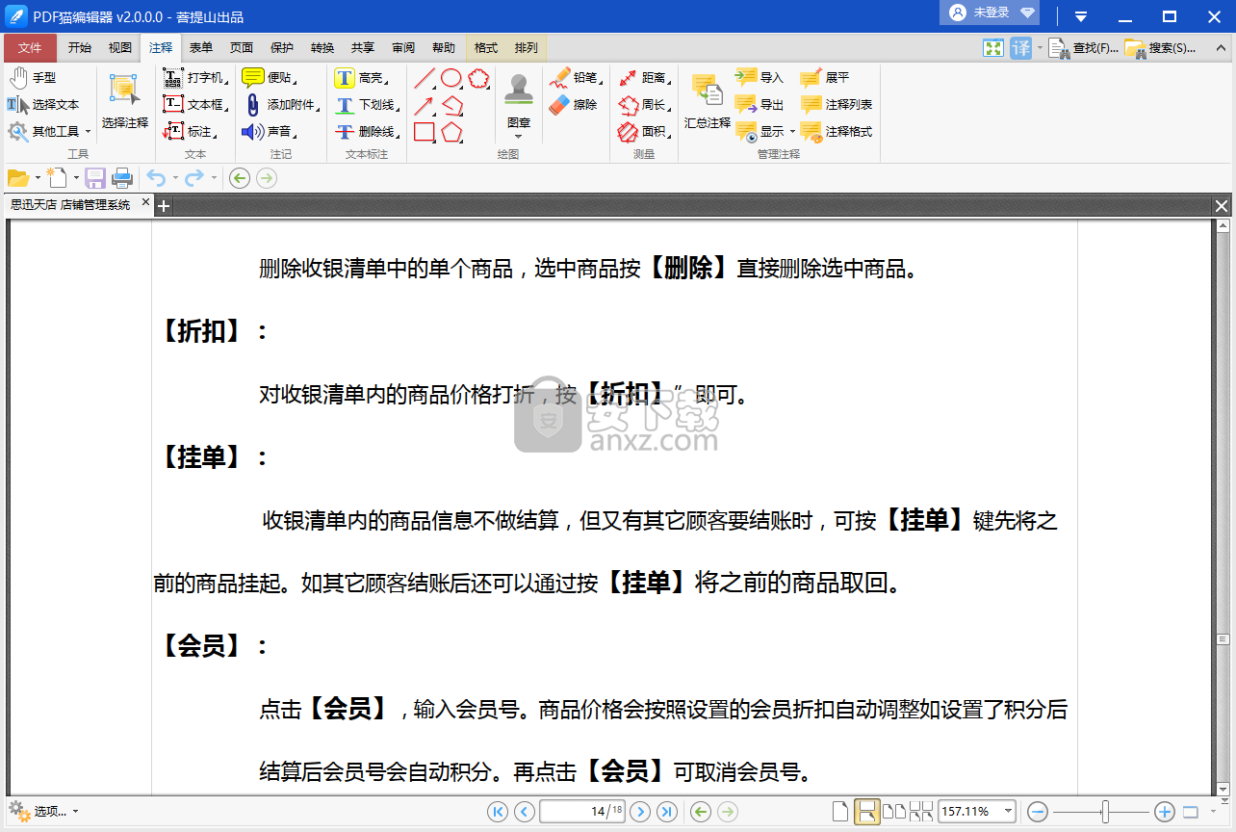
Task: Expand the Show (显示) comments dropdown
Action: 792,132
